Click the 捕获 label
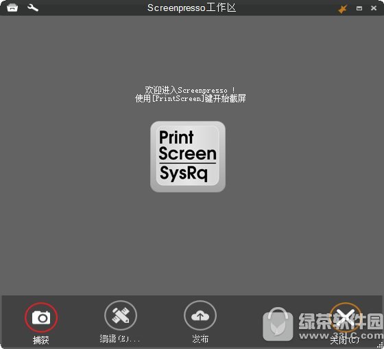The width and height of the screenshot is (384, 349). click(x=41, y=340)
